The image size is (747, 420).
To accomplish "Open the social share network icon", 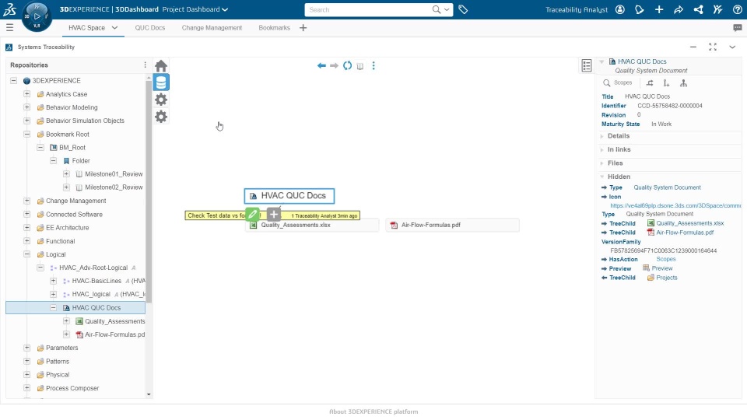I will click(x=698, y=9).
